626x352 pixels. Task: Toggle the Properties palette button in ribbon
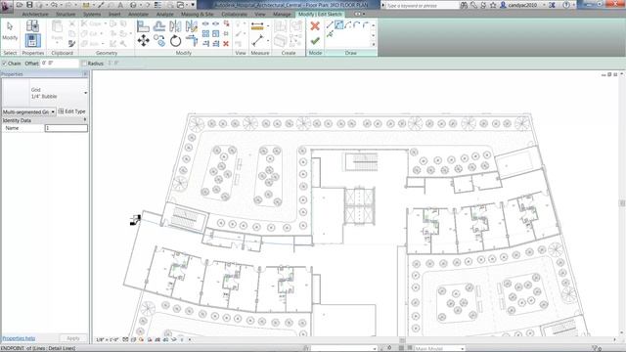click(32, 40)
